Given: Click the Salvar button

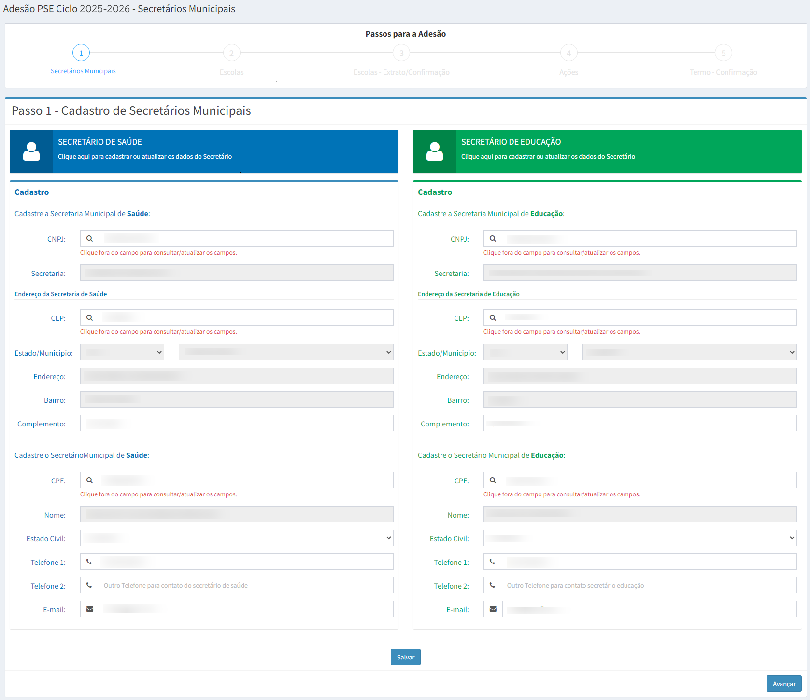Looking at the screenshot, I should click(406, 657).
